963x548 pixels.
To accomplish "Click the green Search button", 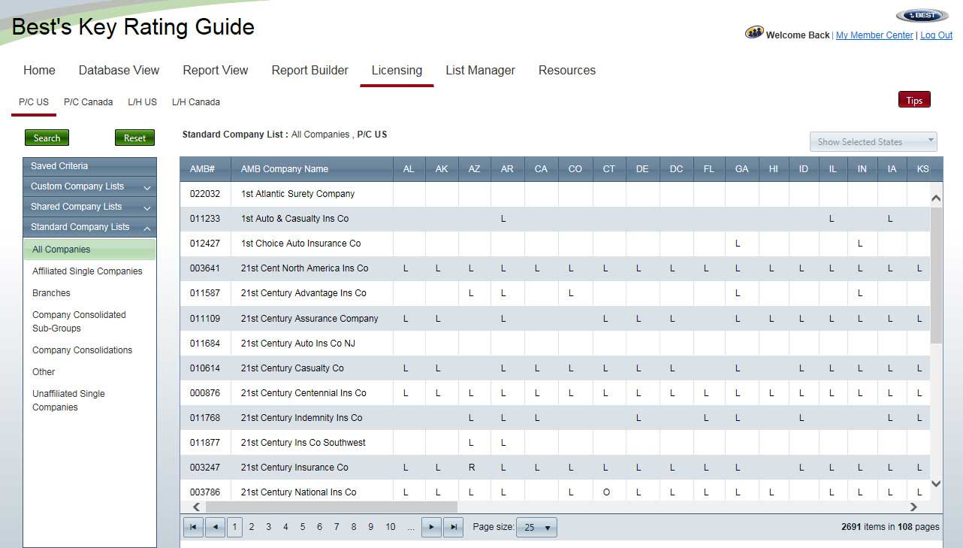I will click(47, 138).
